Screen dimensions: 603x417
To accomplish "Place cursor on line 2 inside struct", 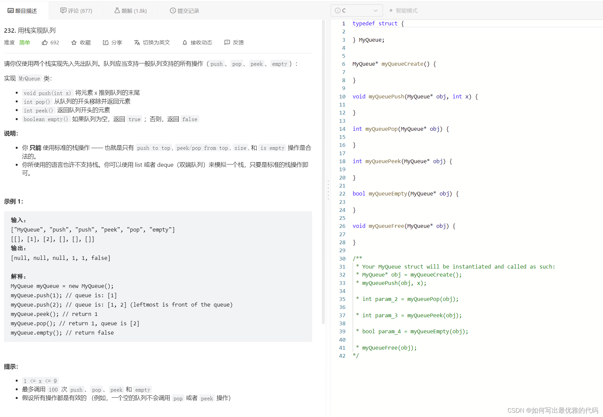I will (477, 32).
